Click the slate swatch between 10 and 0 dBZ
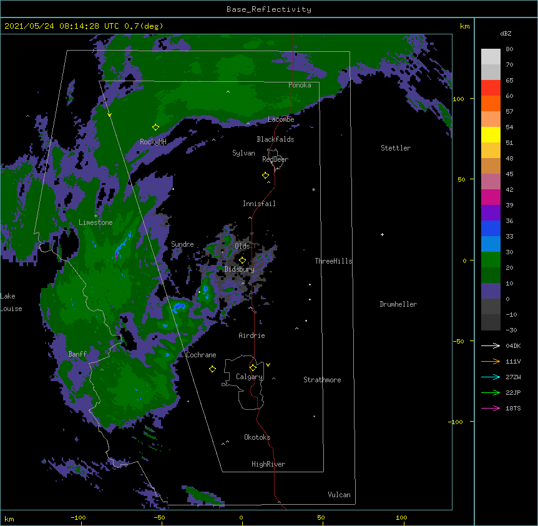Image resolution: width=538 pixels, height=526 pixels. pos(491,291)
